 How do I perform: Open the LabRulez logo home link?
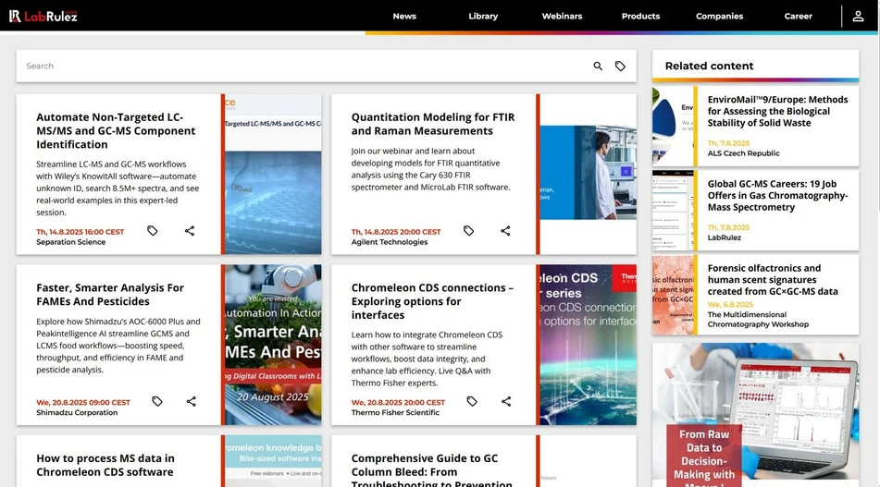(x=43, y=17)
